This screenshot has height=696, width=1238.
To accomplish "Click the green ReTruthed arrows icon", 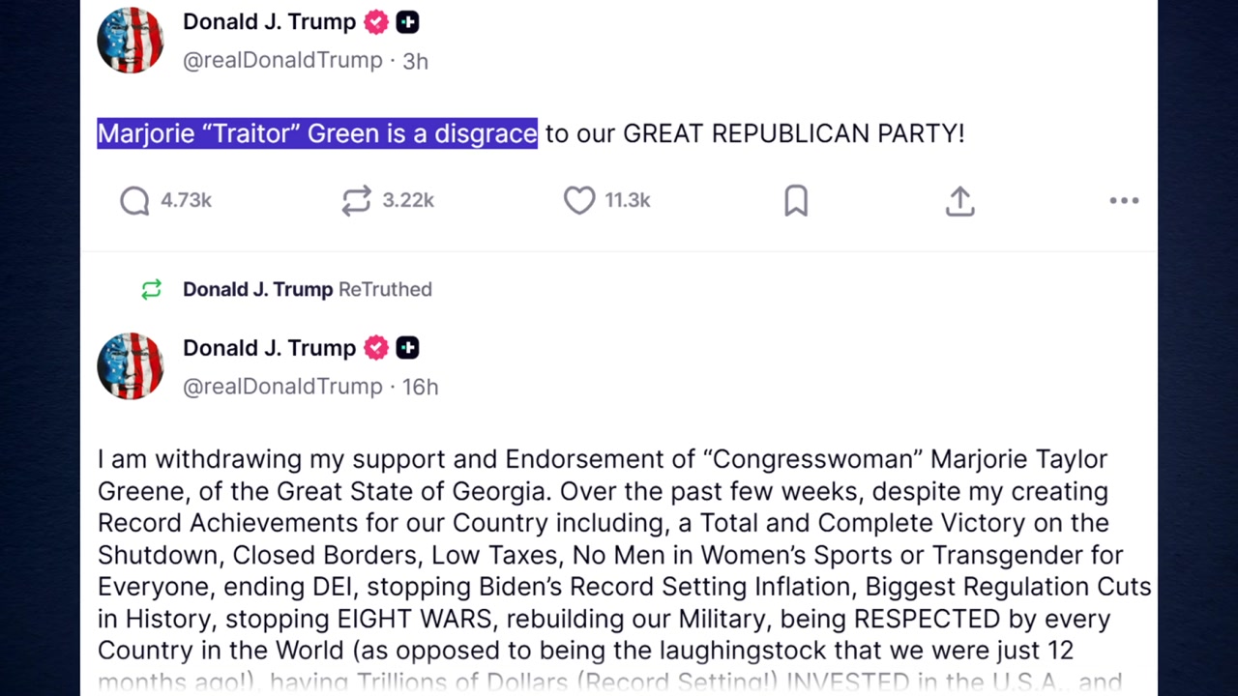I will (151, 289).
